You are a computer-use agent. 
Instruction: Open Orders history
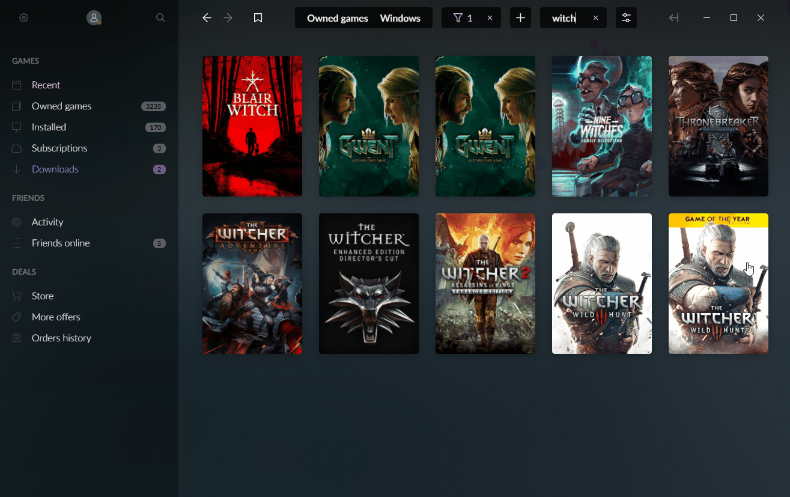click(61, 338)
